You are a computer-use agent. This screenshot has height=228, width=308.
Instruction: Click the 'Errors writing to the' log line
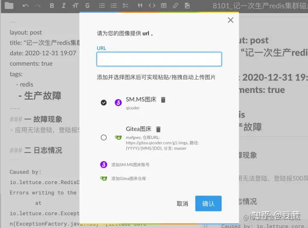(x=43, y=193)
